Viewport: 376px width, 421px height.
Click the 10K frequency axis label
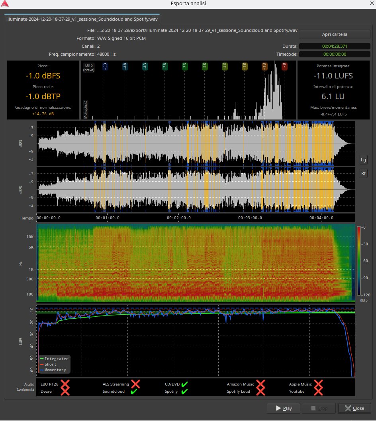pos(30,237)
